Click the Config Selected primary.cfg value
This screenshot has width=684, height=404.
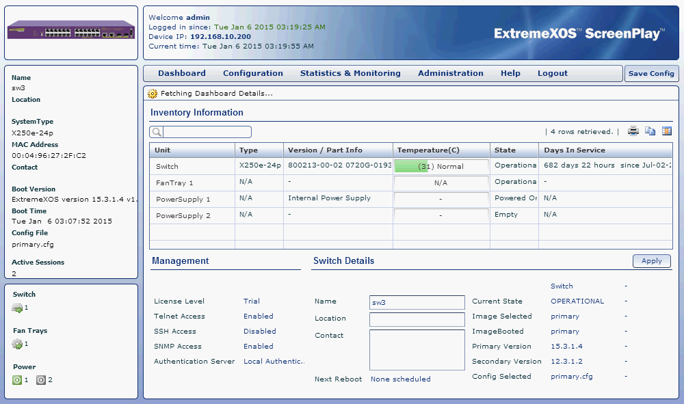point(571,376)
